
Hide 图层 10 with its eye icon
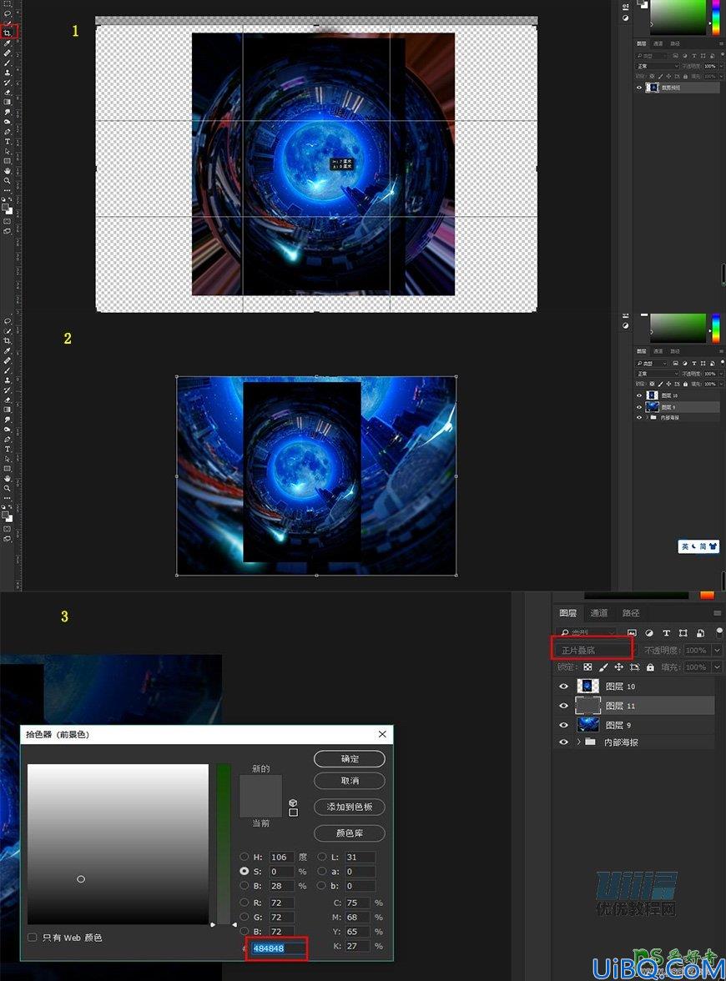(x=563, y=687)
